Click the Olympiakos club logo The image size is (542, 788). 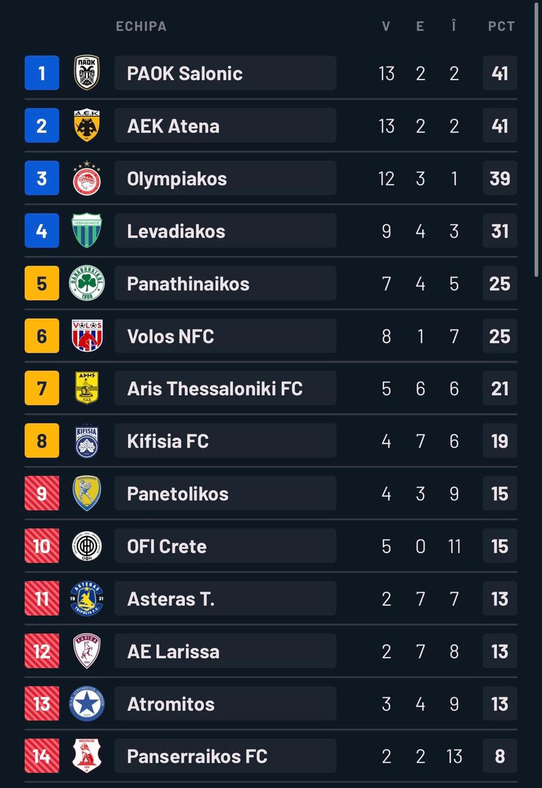(86, 178)
